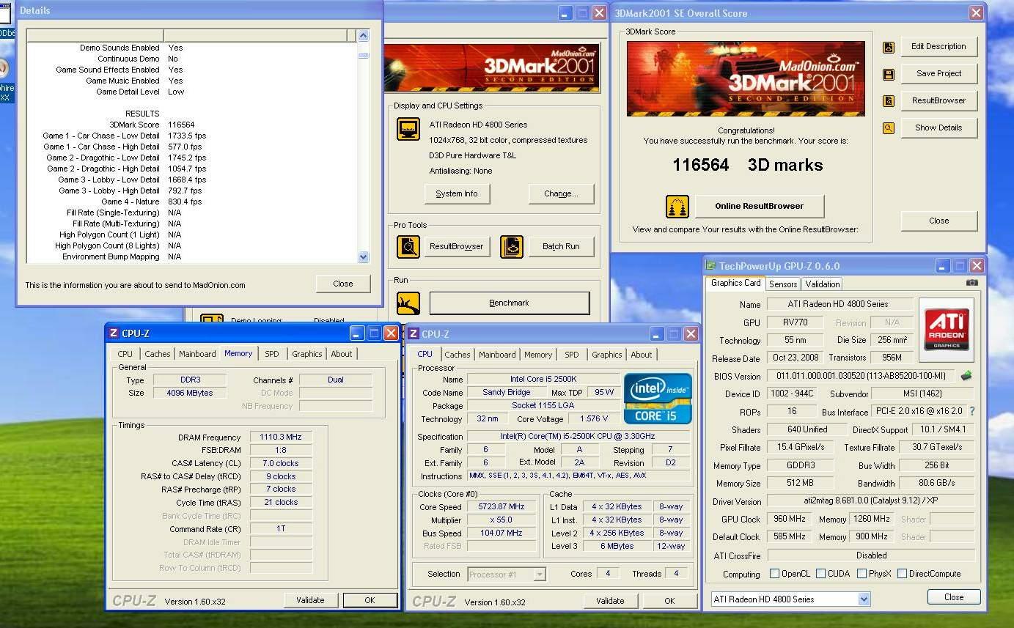
Task: Click the GPU-Z title bar icon
Action: [x=710, y=266]
